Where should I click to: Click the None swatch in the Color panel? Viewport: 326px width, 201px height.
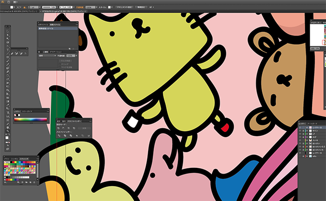pos(15,115)
